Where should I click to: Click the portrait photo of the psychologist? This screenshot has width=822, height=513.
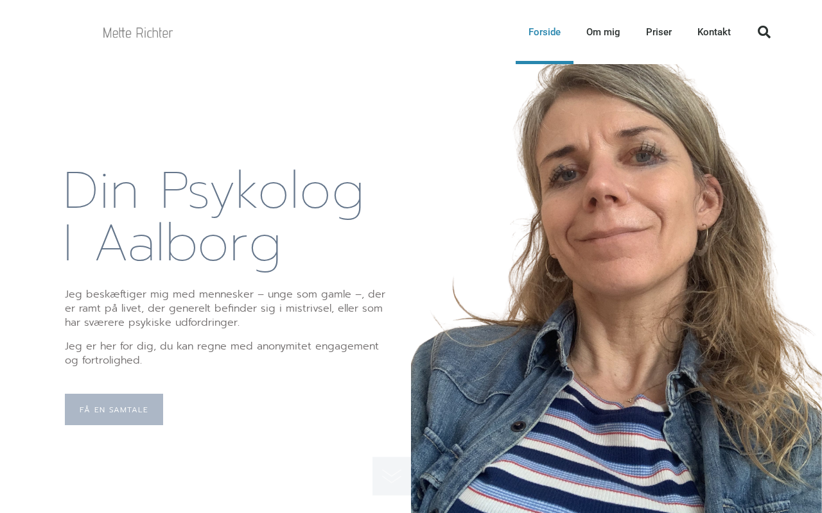pyautogui.click(x=616, y=289)
